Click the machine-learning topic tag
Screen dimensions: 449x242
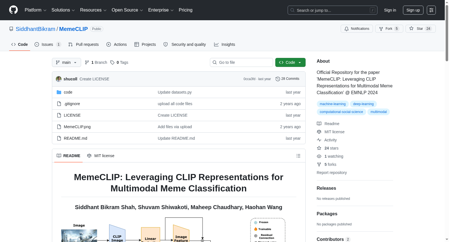[x=333, y=104]
